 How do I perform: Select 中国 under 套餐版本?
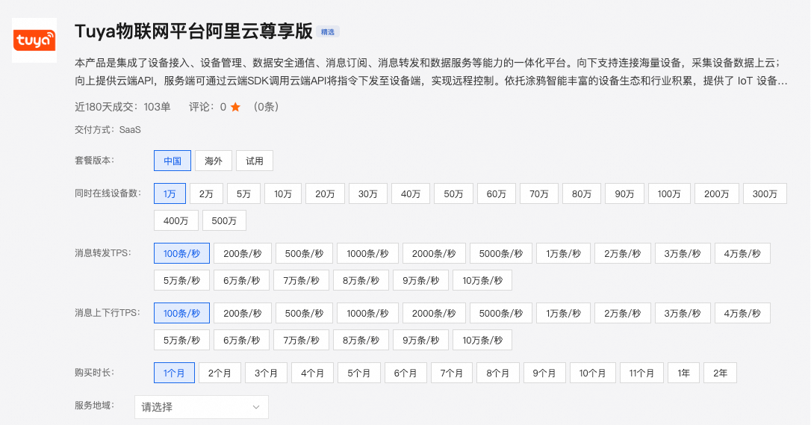tap(173, 161)
